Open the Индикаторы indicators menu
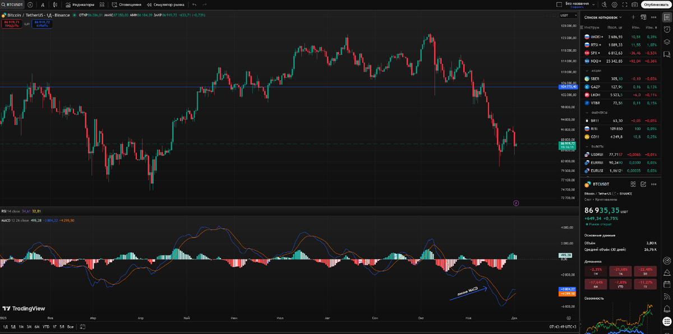Viewport: 673px width, 334px height. (x=80, y=4)
